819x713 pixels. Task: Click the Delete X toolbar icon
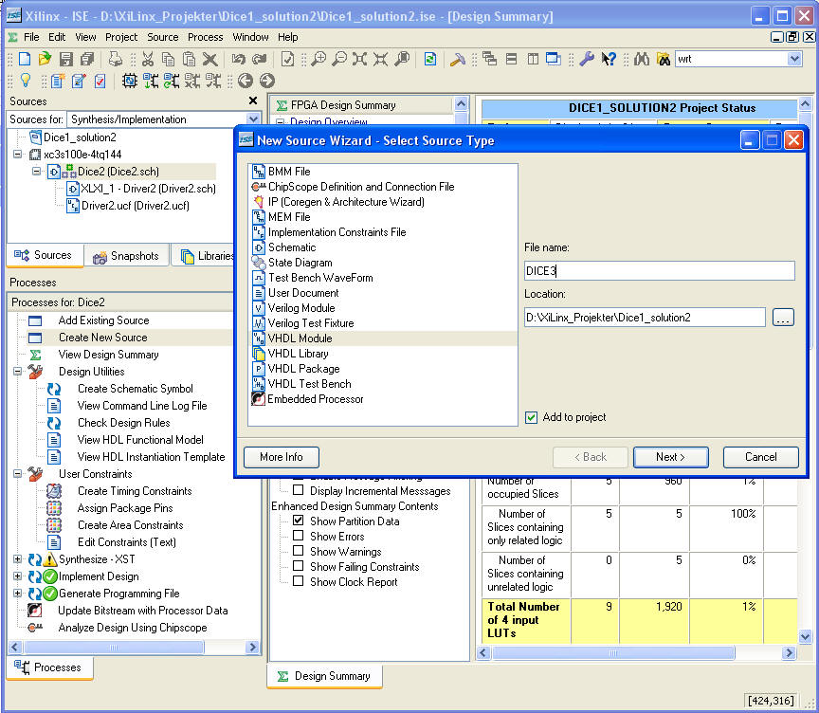pyautogui.click(x=210, y=59)
